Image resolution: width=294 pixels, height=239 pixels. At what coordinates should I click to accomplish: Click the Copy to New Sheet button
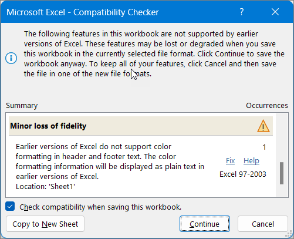[45, 224]
